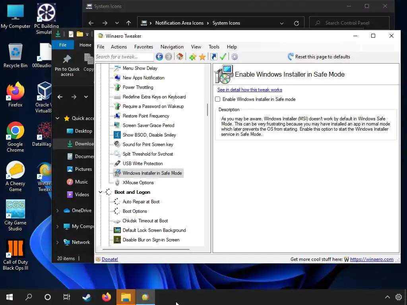Image resolution: width=407 pixels, height=305 pixels.
Task: Open Task View on the taskbar
Action: 67,297
